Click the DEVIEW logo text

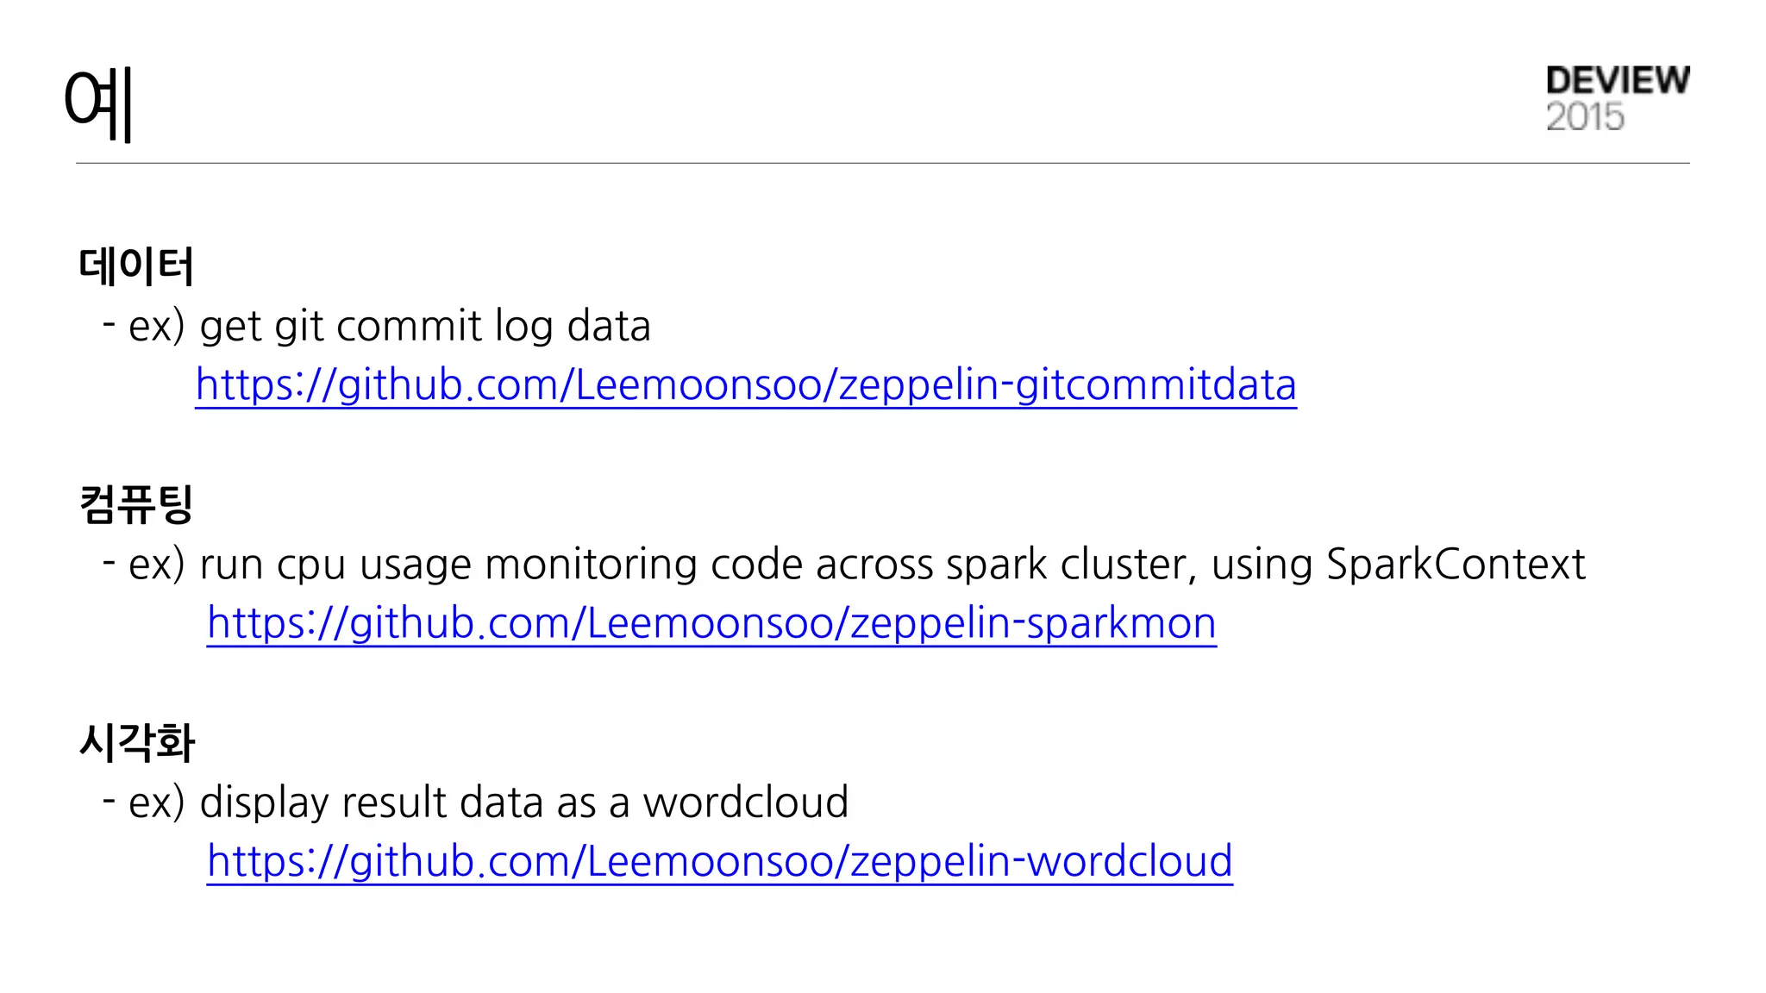(x=1617, y=80)
